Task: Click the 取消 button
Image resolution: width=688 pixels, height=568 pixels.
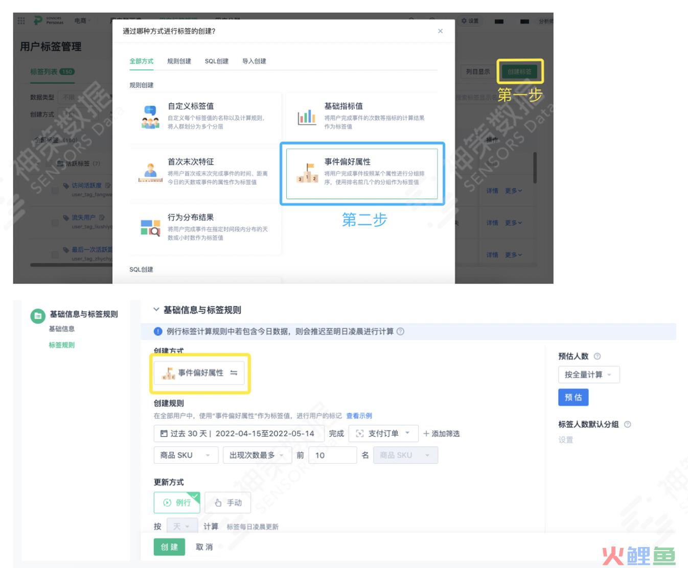Action: tap(204, 547)
